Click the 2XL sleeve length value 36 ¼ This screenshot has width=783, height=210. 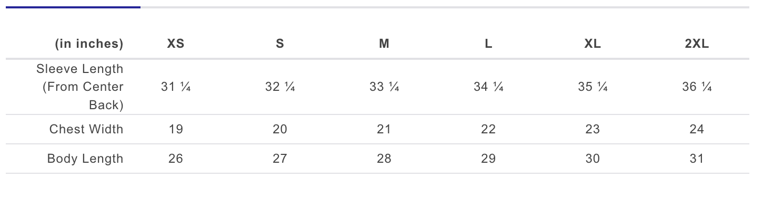point(697,87)
